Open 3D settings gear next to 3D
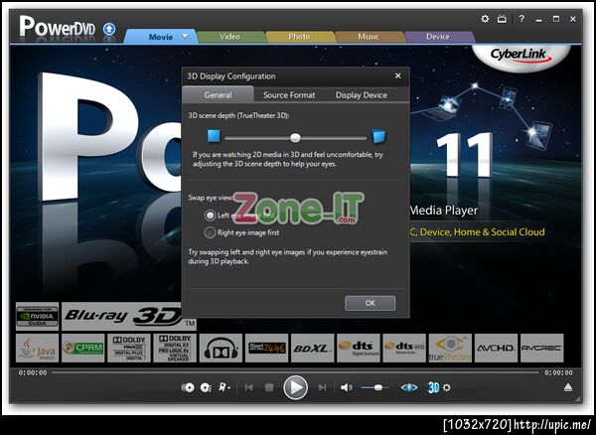 (x=447, y=388)
